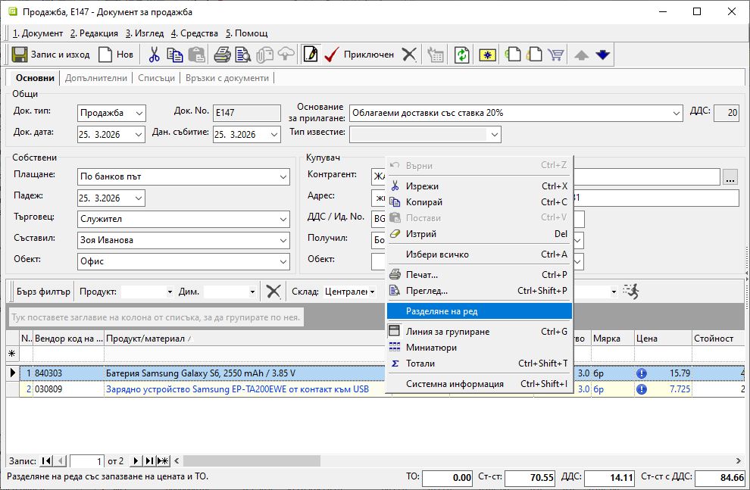Toggle the edit mode pencil icon in the toolbar
The width and height of the screenshot is (750, 490).
310,55
